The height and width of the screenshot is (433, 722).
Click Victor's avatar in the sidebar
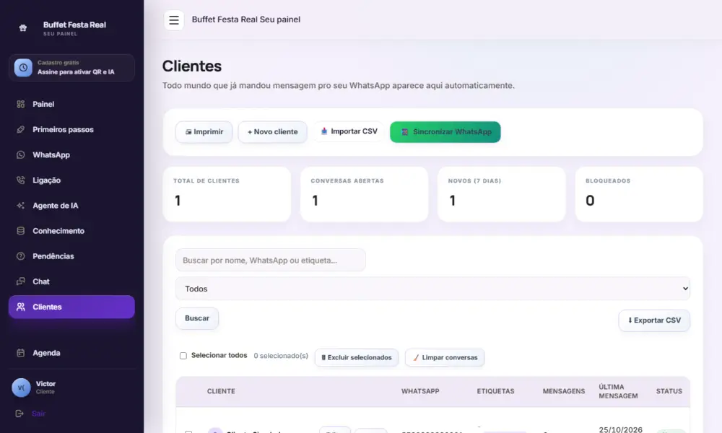pyautogui.click(x=21, y=388)
